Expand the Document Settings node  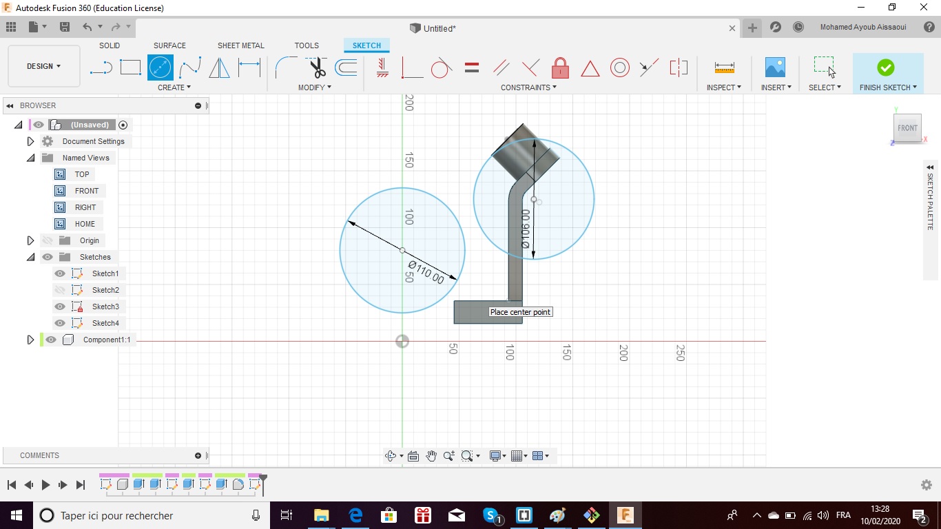(30, 141)
